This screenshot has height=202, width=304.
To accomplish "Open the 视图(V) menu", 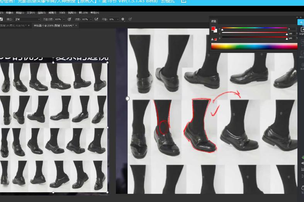I will (72, 13).
